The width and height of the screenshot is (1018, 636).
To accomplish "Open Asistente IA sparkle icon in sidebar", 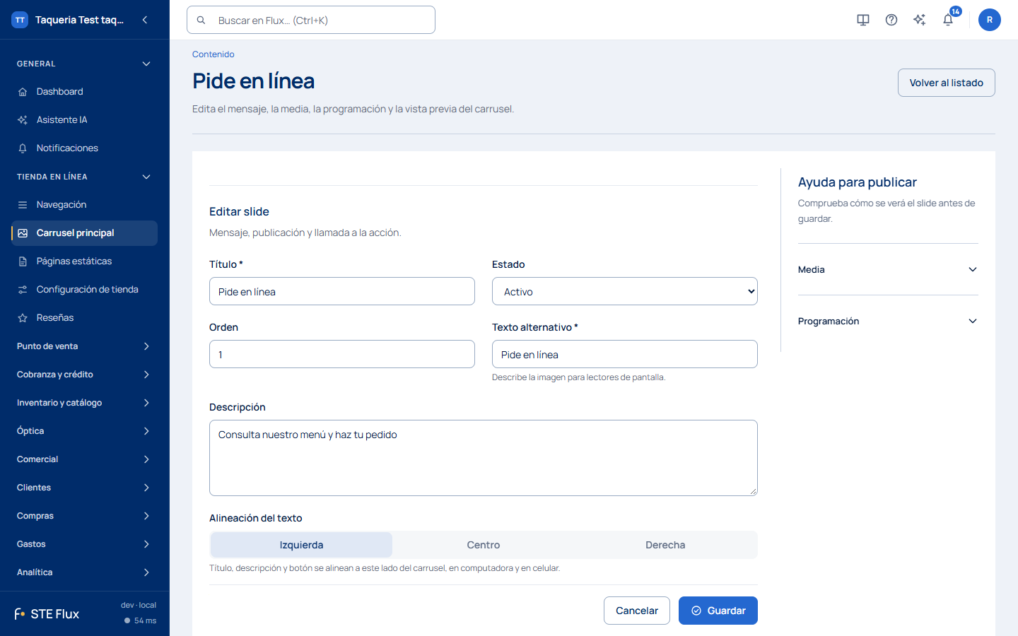I will coord(23,120).
